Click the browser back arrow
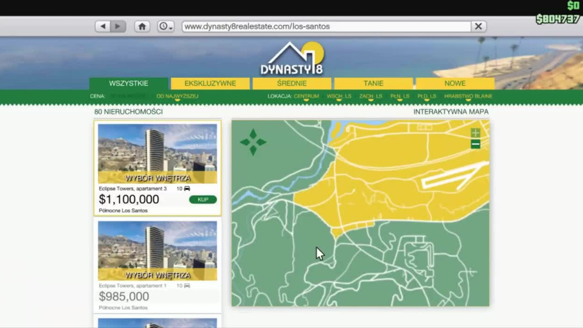Screen dimensions: 583x328 (102, 26)
